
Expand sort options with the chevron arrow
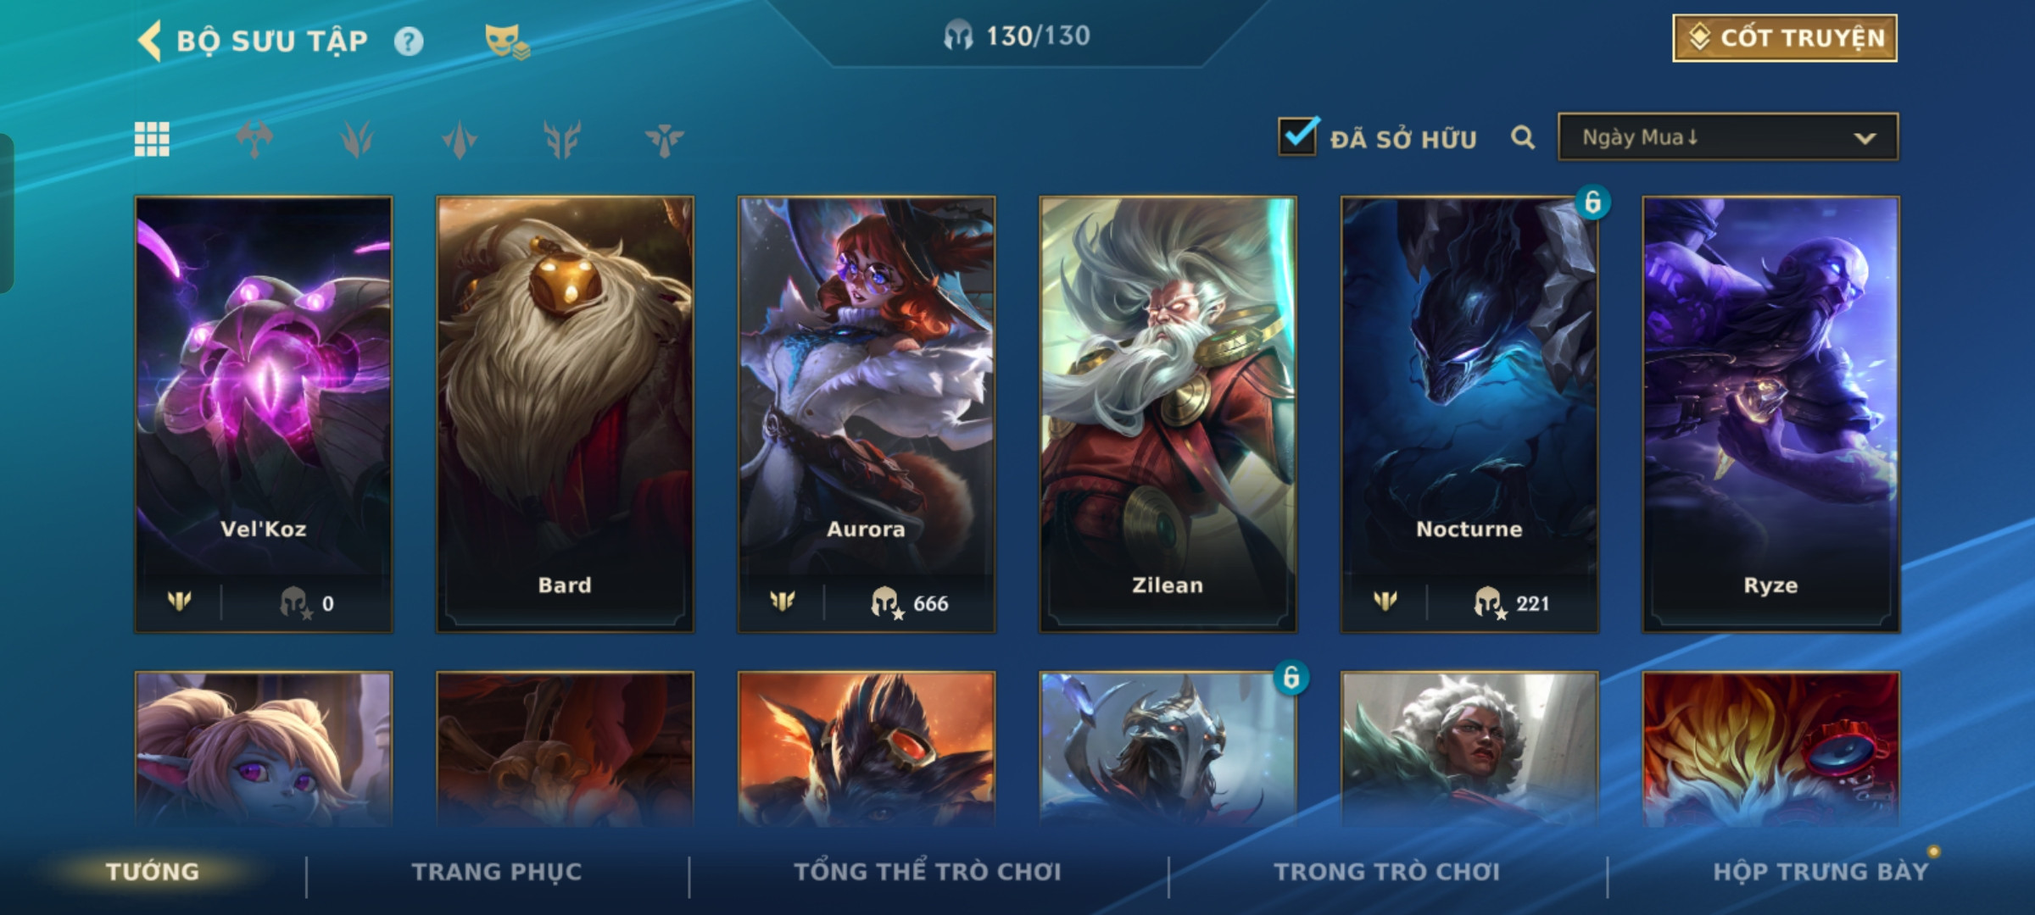[x=1865, y=138]
